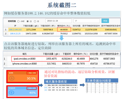Screen dimensions: 124x99
Task: Click the domain traffic value 1955.4075
Action: pyautogui.click(x=51, y=59)
